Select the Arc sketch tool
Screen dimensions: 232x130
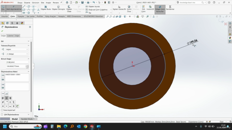tap(29, 10)
